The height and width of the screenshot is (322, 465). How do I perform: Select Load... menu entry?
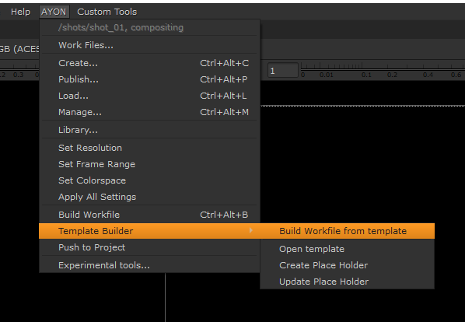pos(149,96)
